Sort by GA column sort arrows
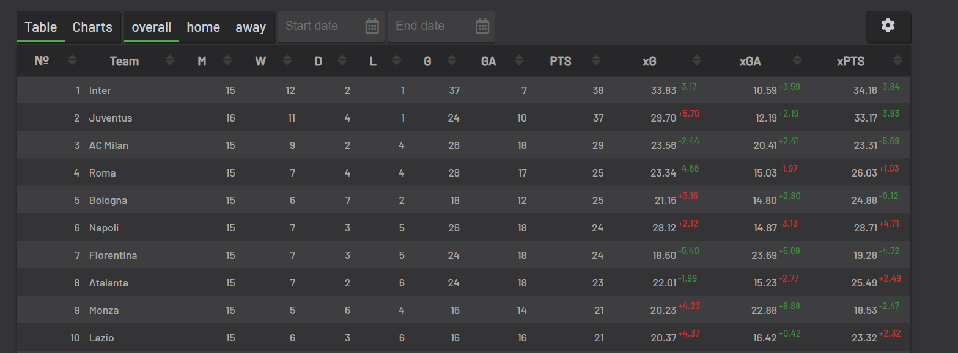This screenshot has width=958, height=353. pyautogui.click(x=519, y=60)
